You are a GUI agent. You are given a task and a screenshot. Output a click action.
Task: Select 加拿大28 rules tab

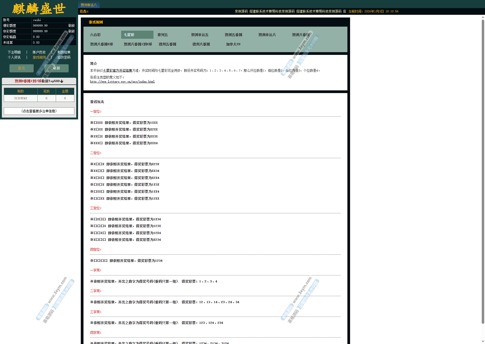(233, 44)
